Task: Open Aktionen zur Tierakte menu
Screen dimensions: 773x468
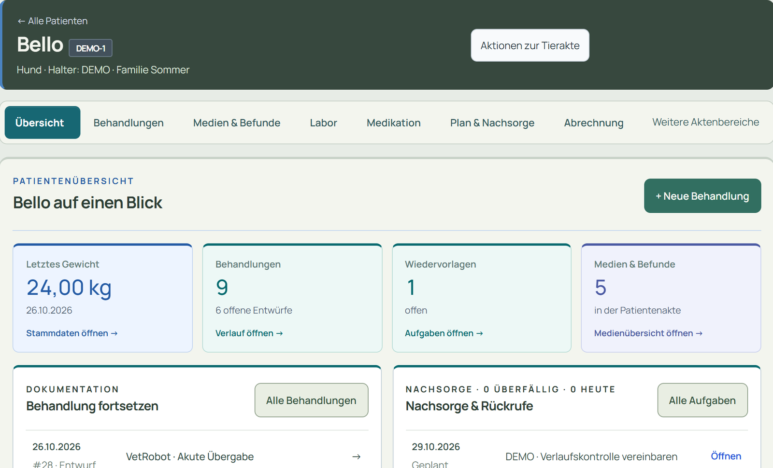Action: 530,45
